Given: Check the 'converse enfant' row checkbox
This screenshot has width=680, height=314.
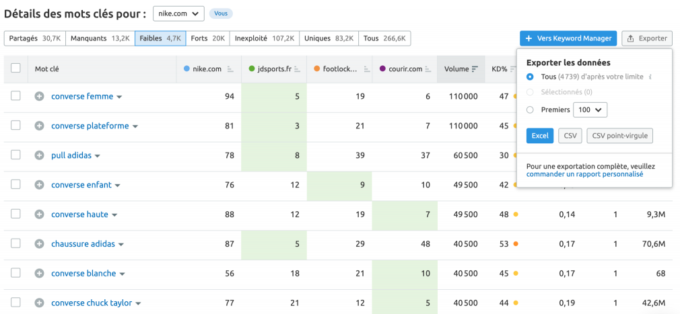Looking at the screenshot, I should (x=15, y=184).
